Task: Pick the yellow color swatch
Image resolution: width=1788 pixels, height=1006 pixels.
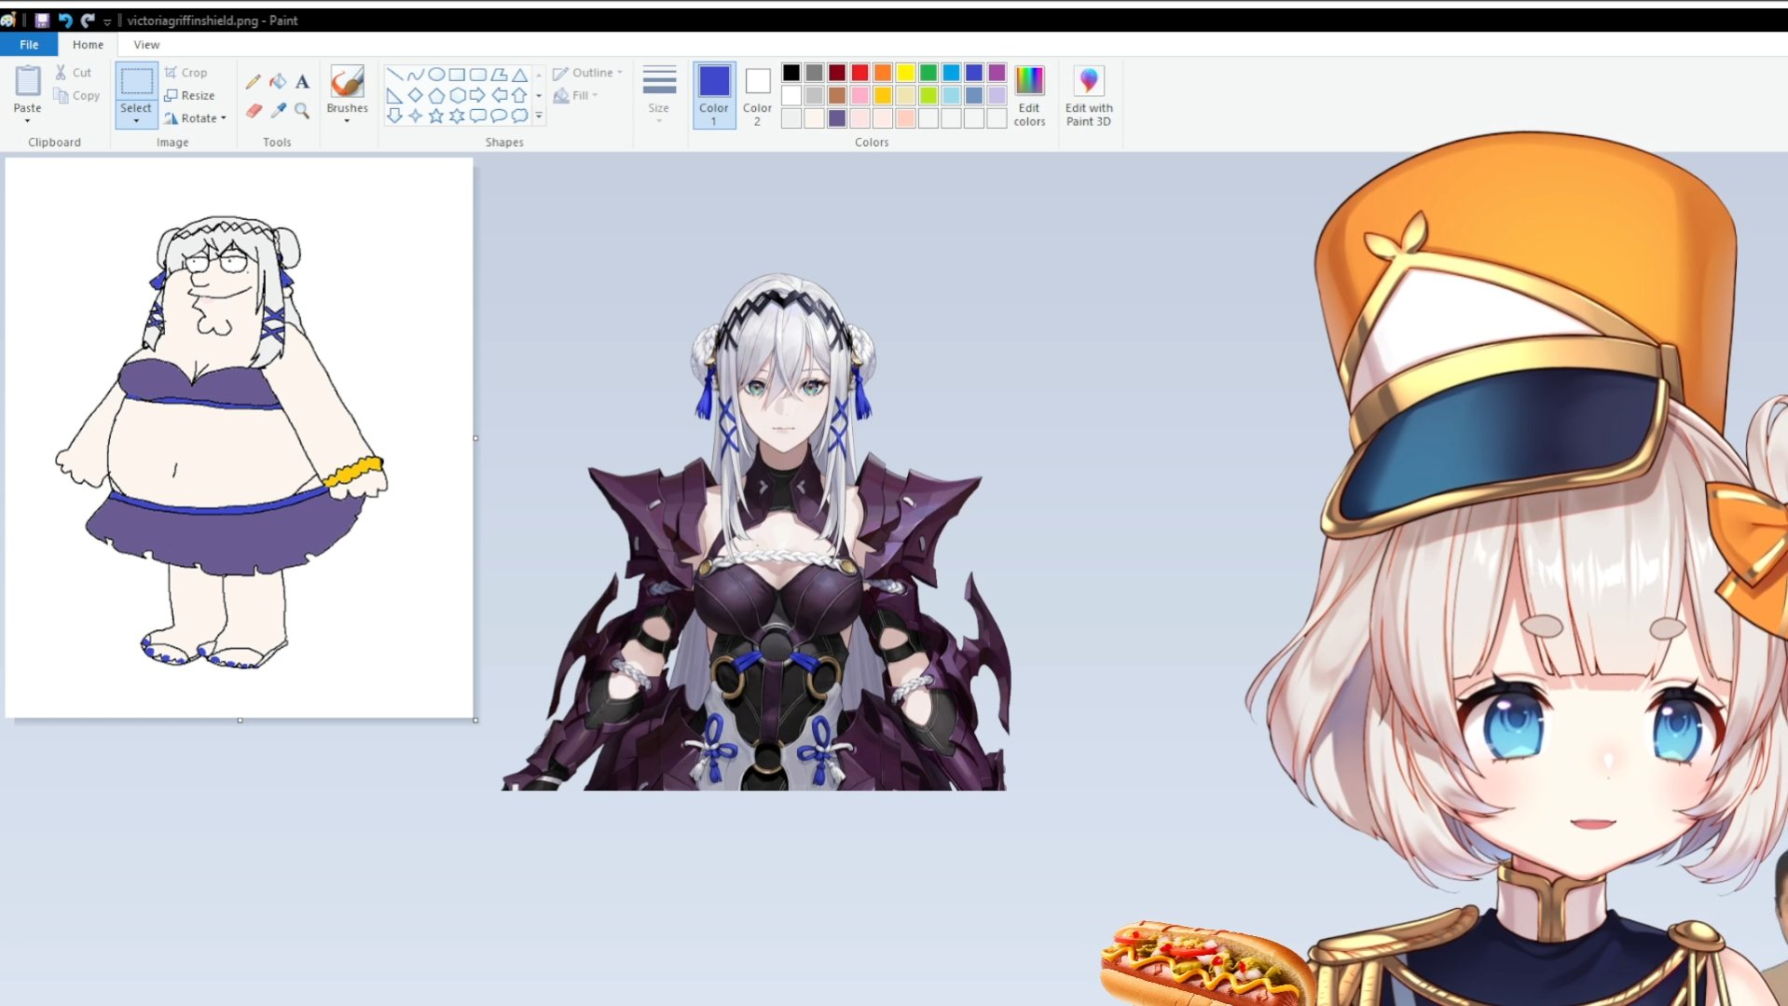Action: [x=905, y=73]
